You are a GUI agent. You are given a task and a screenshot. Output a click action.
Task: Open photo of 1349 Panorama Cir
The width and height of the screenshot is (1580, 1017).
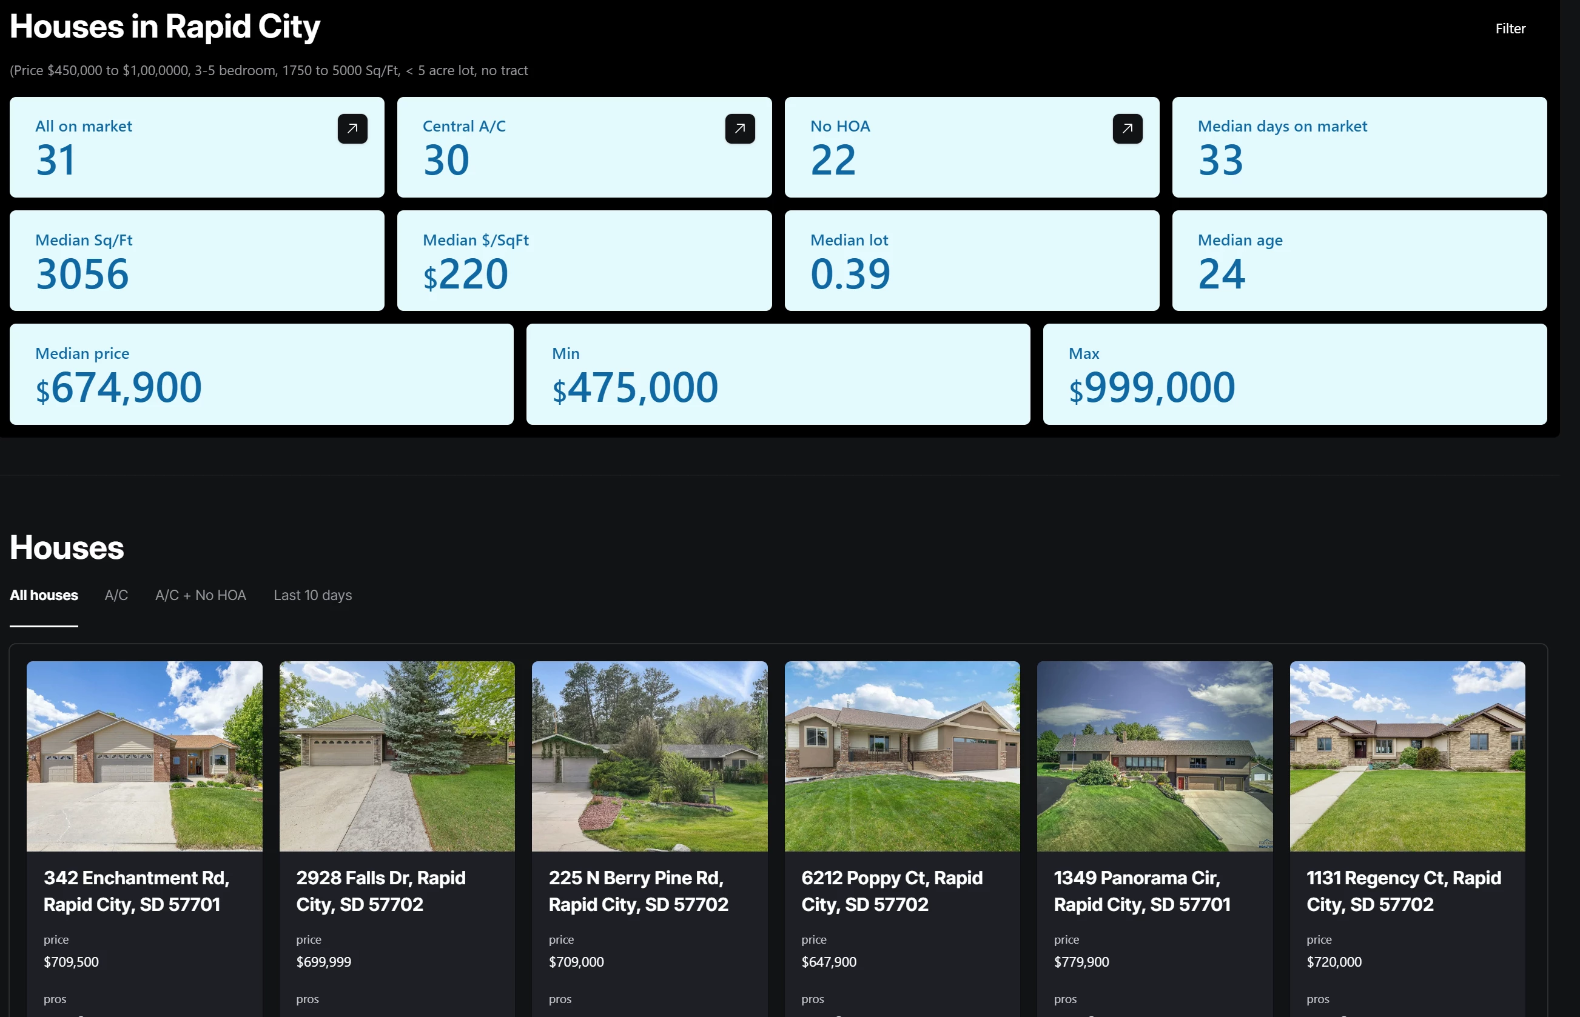coord(1154,756)
